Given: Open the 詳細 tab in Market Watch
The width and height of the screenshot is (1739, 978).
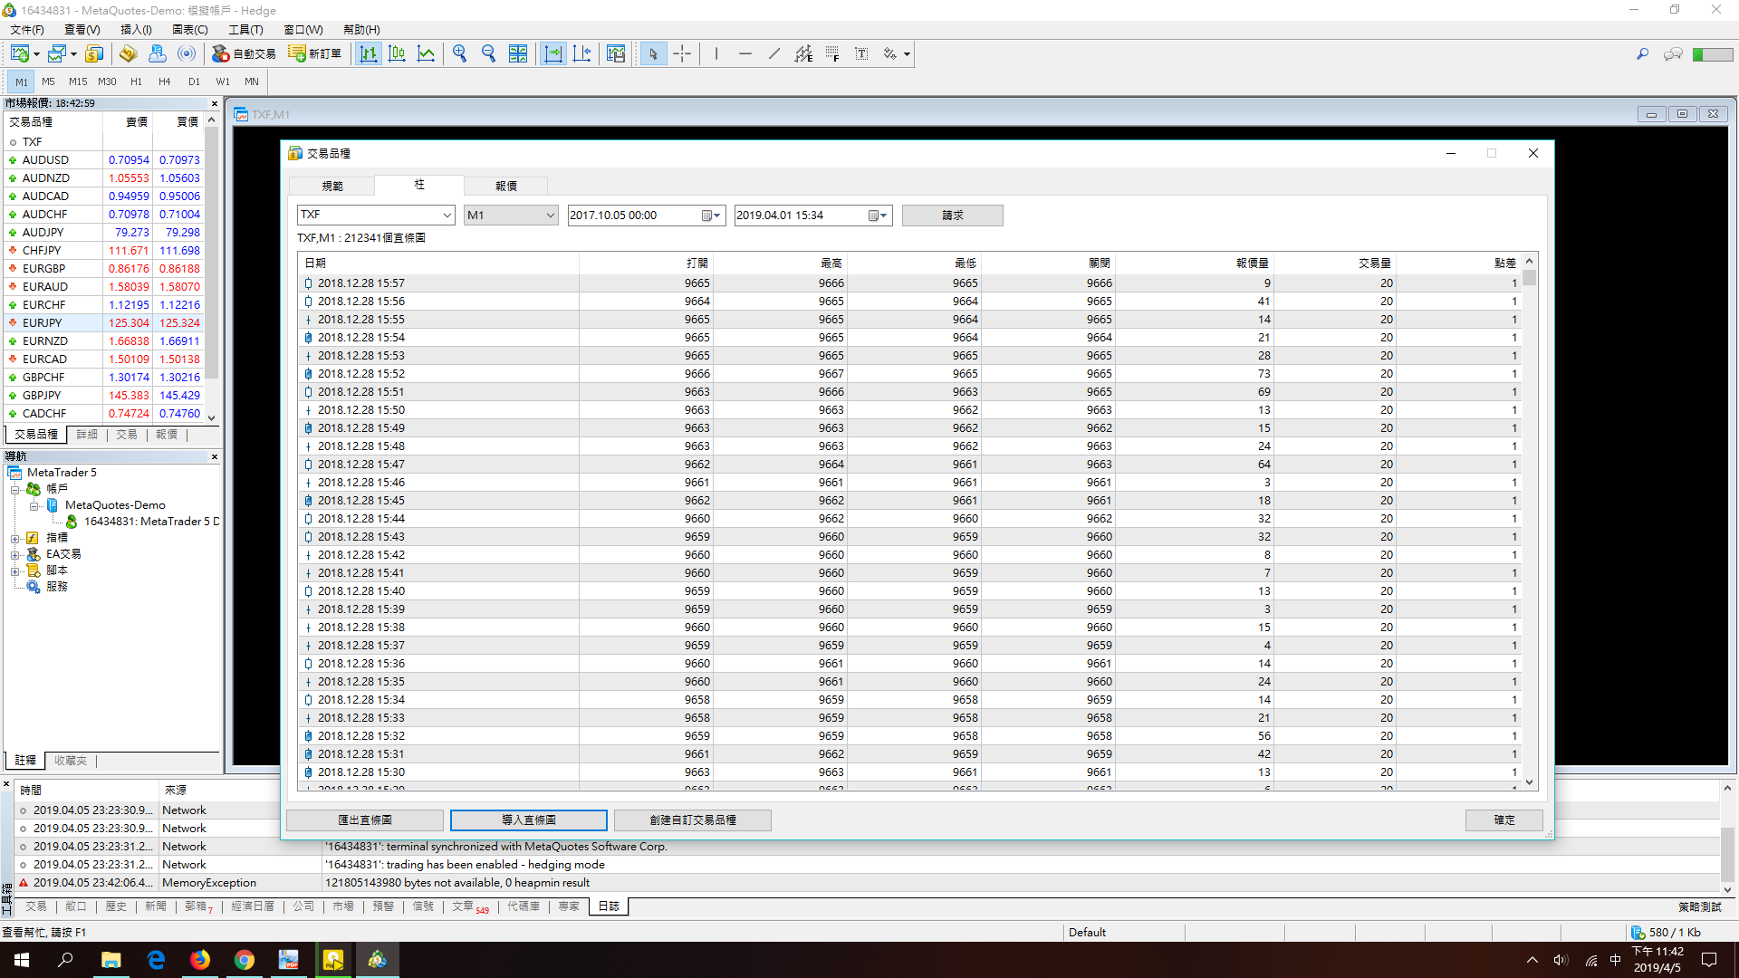Looking at the screenshot, I should pos(87,435).
